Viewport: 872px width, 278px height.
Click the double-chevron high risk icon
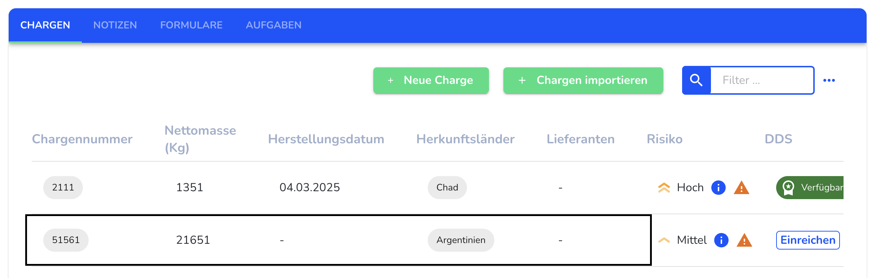(664, 188)
